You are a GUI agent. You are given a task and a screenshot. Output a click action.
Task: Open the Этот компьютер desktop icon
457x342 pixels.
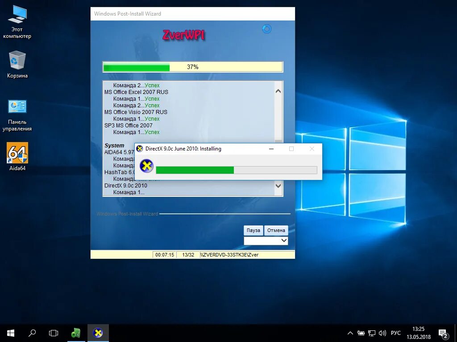(x=17, y=23)
